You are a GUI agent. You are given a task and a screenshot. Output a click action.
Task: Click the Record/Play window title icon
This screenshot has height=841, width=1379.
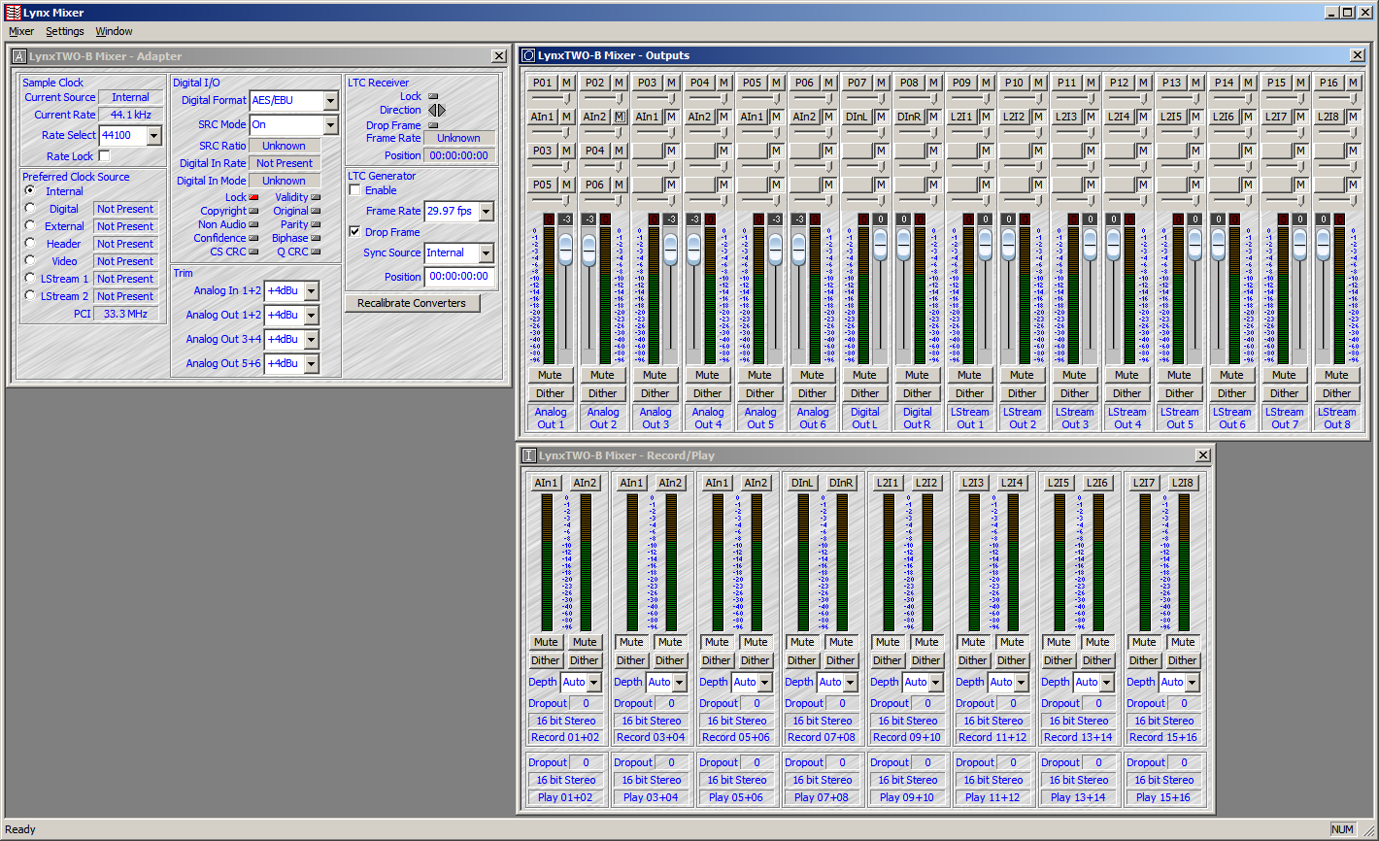point(528,455)
